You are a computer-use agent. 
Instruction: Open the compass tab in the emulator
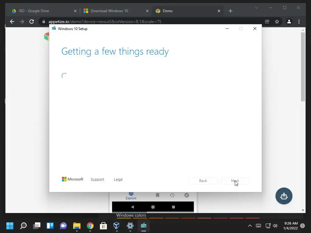[x=187, y=195]
